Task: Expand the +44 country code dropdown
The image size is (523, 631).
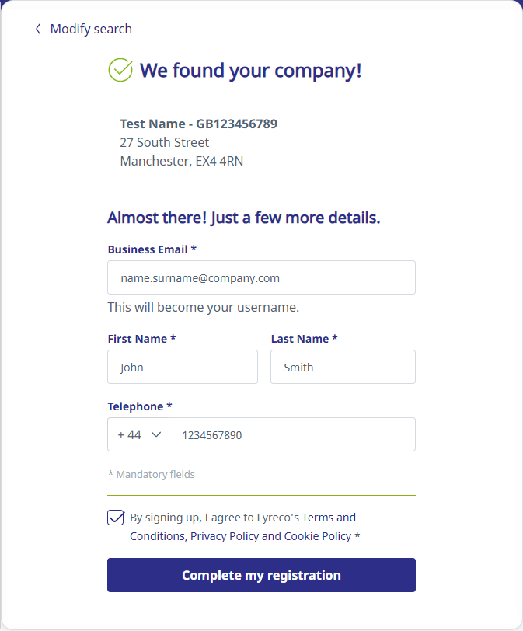Action: click(x=138, y=435)
